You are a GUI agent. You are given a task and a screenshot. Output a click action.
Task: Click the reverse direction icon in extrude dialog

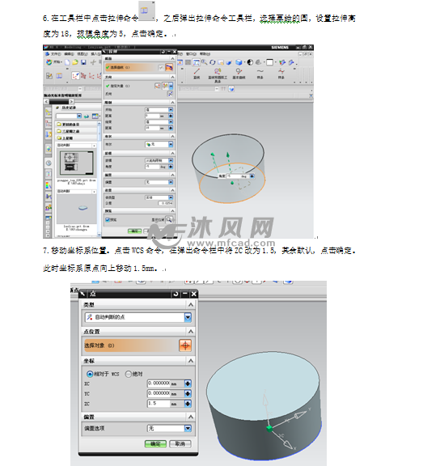point(170,94)
